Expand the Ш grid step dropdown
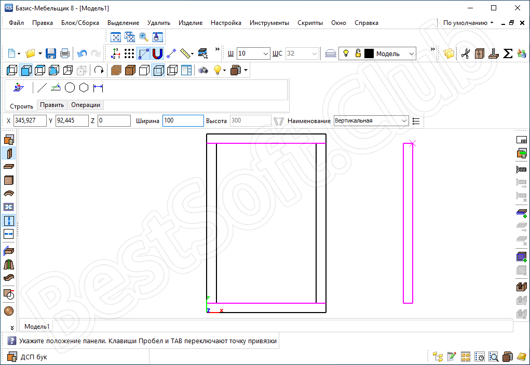The height and width of the screenshot is (365, 530). pos(266,53)
